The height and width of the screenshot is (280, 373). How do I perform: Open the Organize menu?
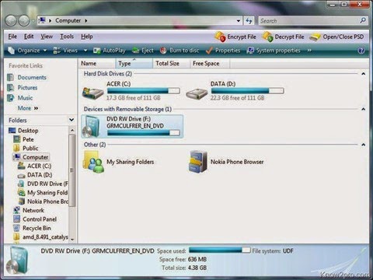tap(27, 51)
